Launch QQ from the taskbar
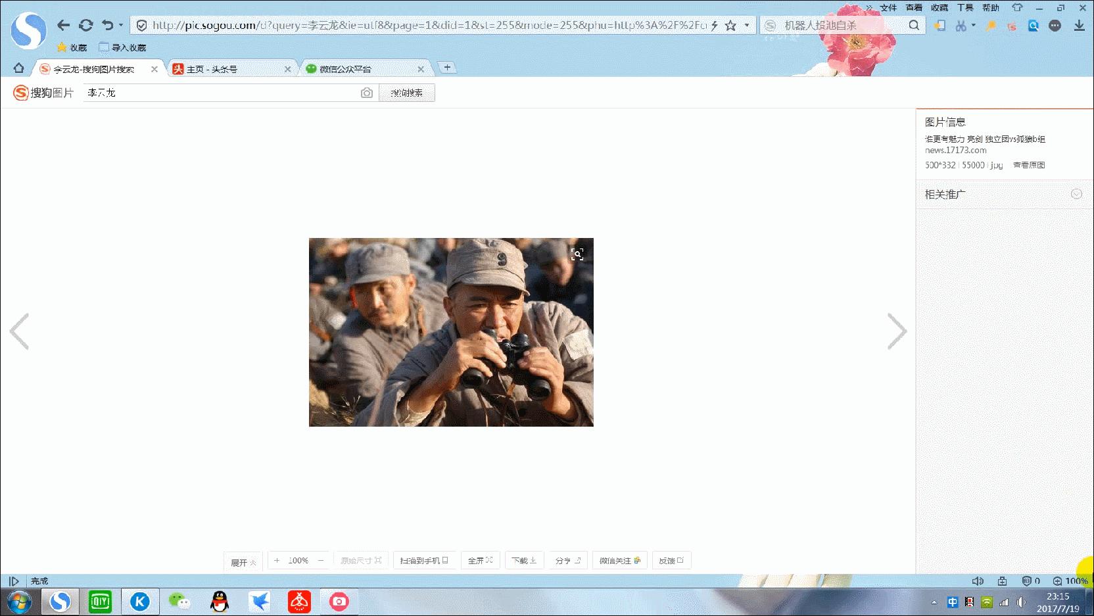 point(219,600)
